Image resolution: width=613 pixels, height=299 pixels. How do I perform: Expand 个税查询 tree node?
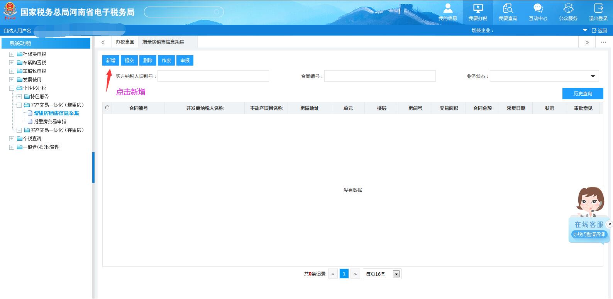click(12, 139)
